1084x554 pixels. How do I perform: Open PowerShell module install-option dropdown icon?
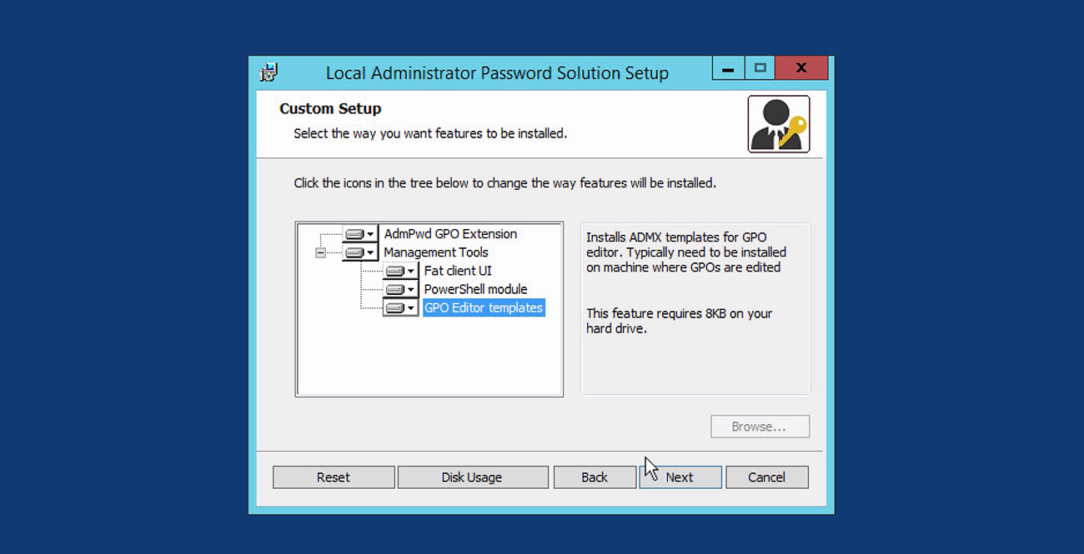pos(400,289)
